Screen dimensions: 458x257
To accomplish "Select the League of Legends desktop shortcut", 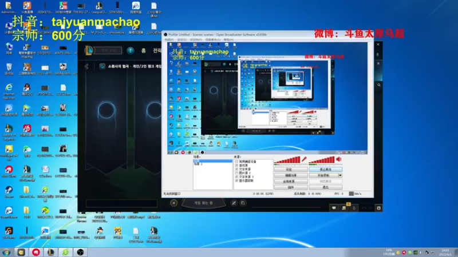I will tap(9, 132).
